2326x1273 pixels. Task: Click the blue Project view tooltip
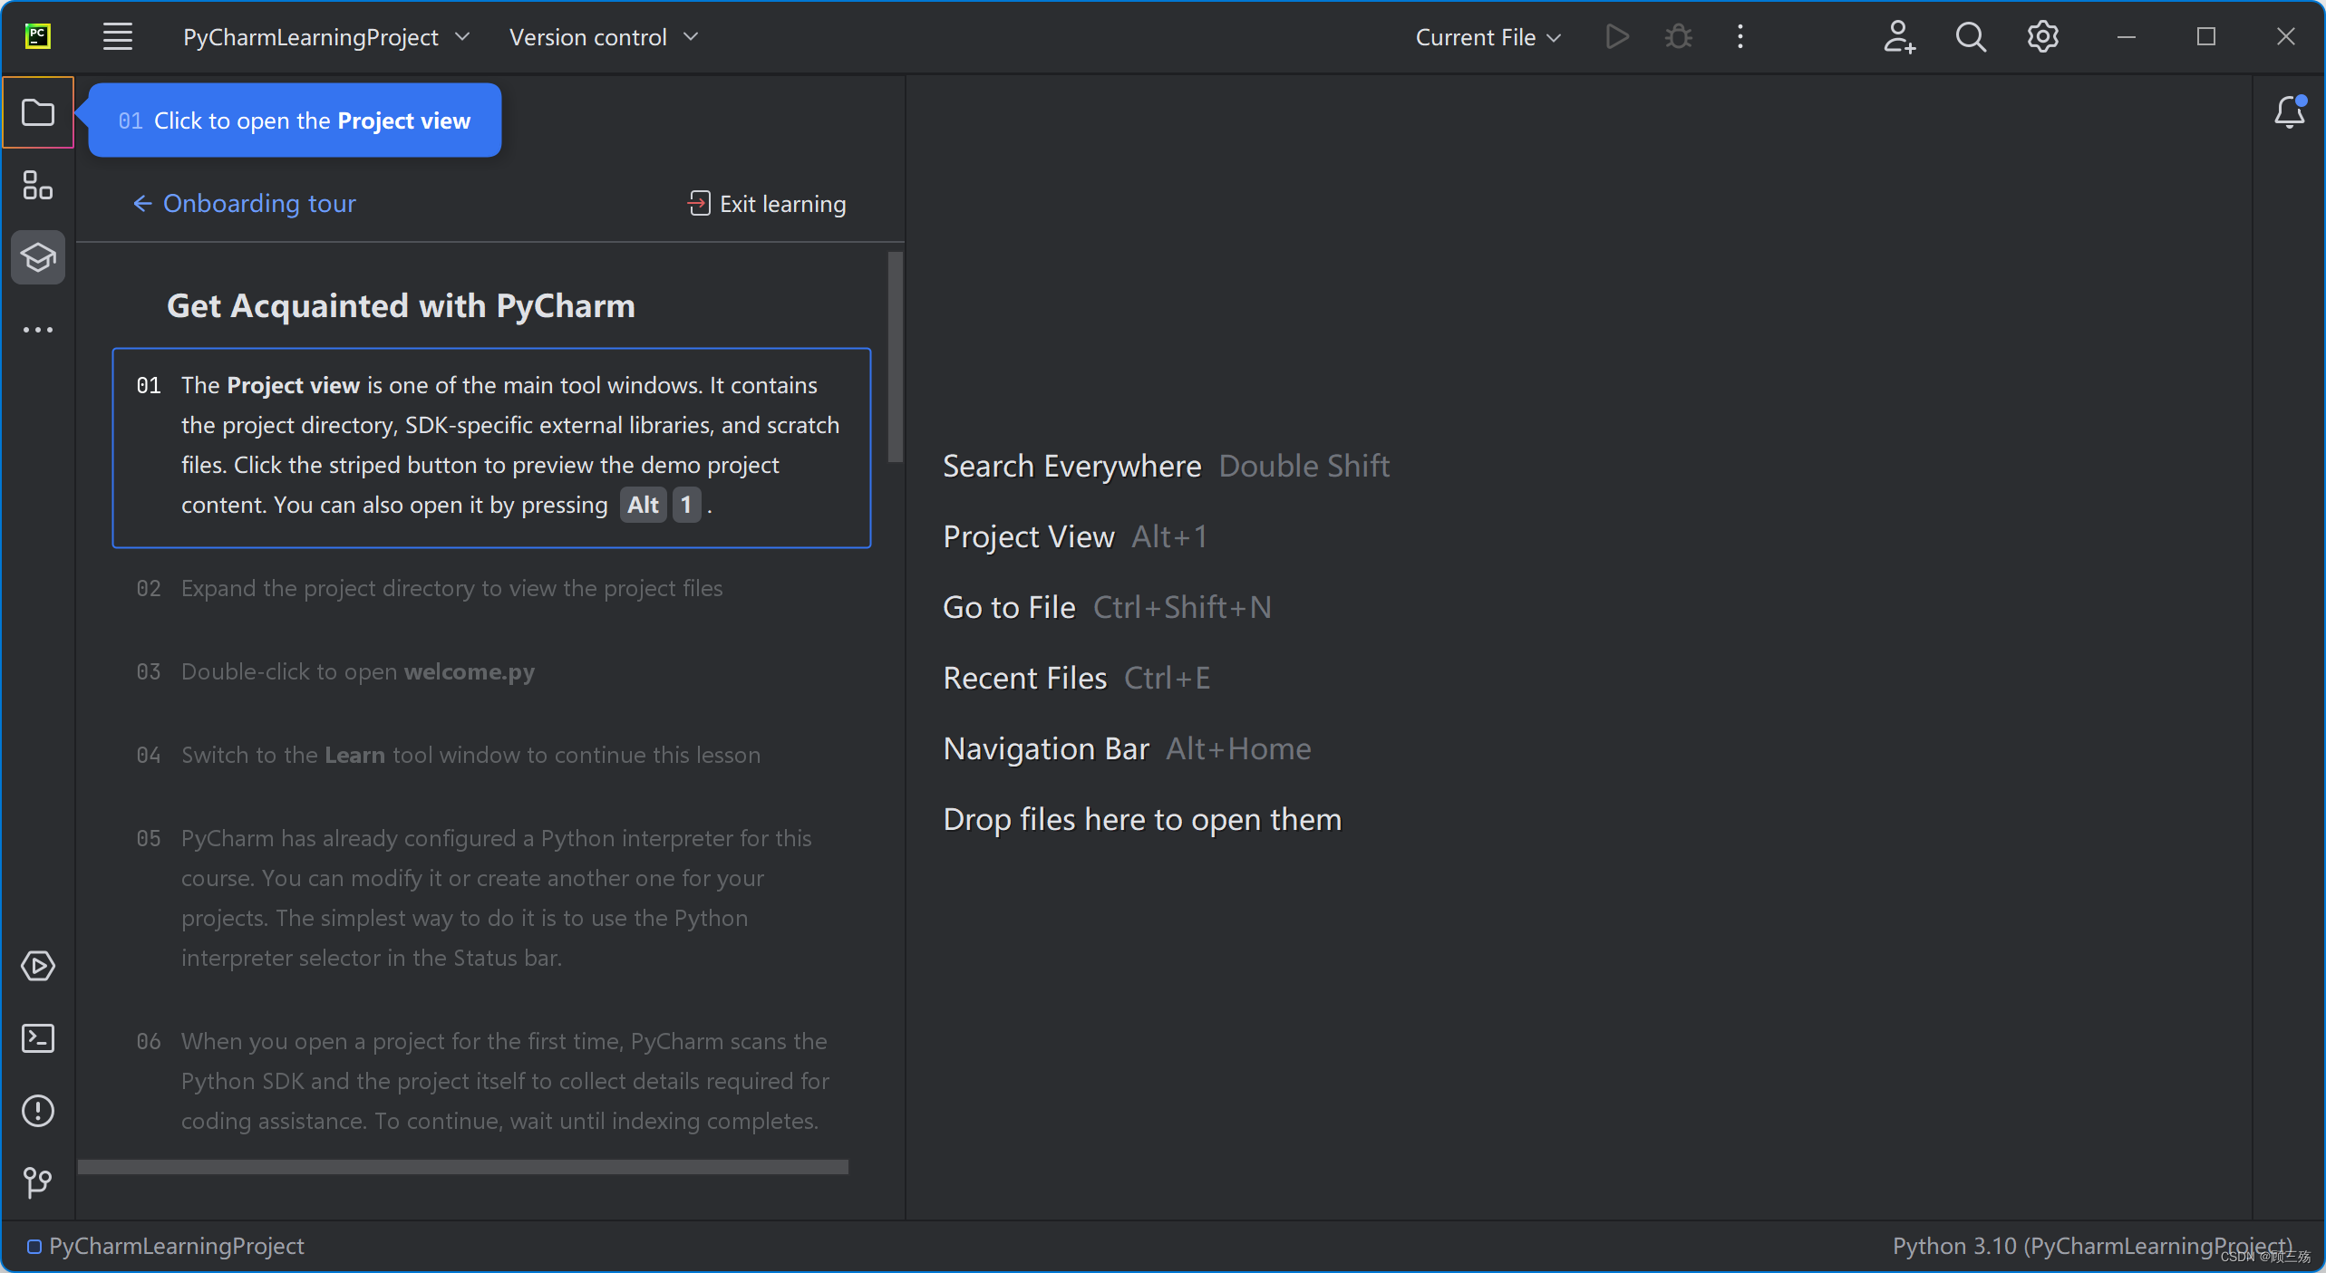295,121
